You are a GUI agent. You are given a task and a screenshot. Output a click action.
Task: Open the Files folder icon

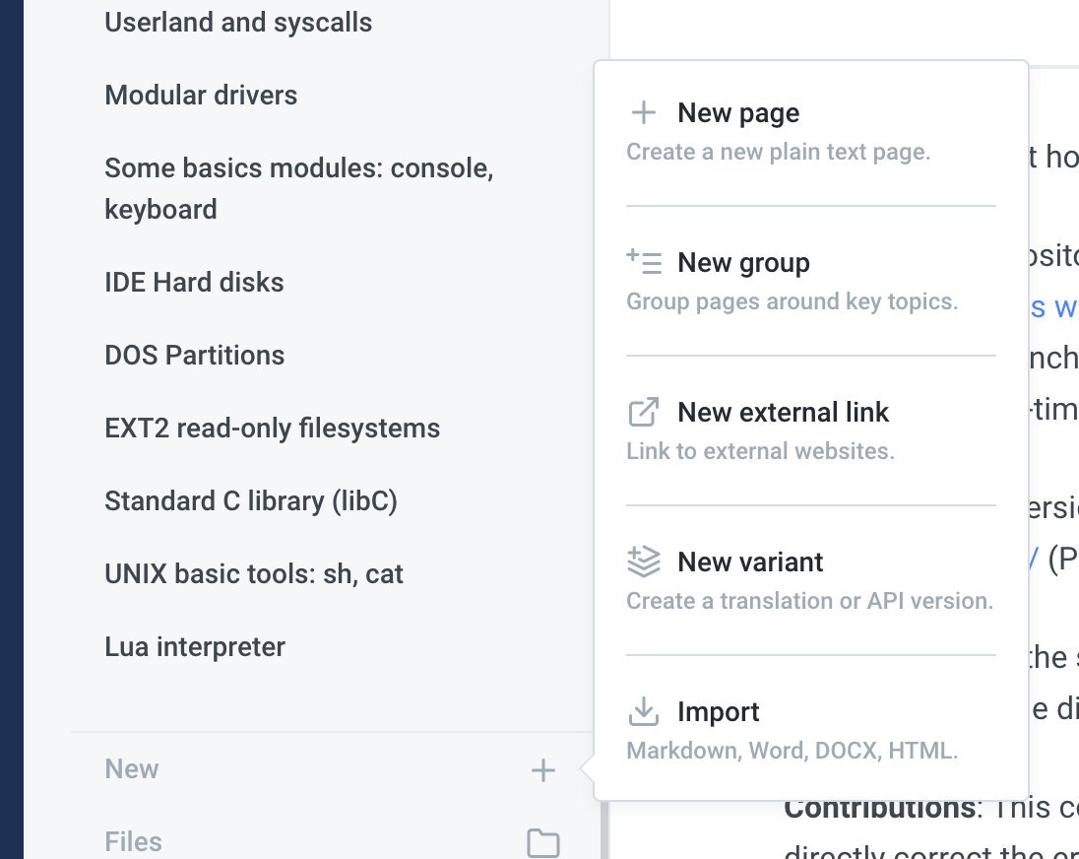point(542,842)
